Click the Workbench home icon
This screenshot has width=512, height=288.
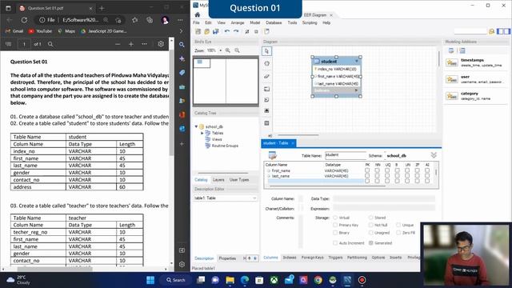click(x=198, y=14)
